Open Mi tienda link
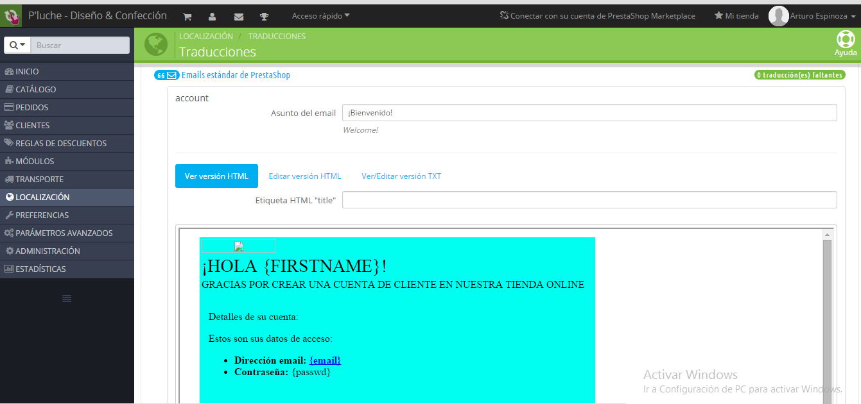The image size is (861, 404). tap(736, 16)
